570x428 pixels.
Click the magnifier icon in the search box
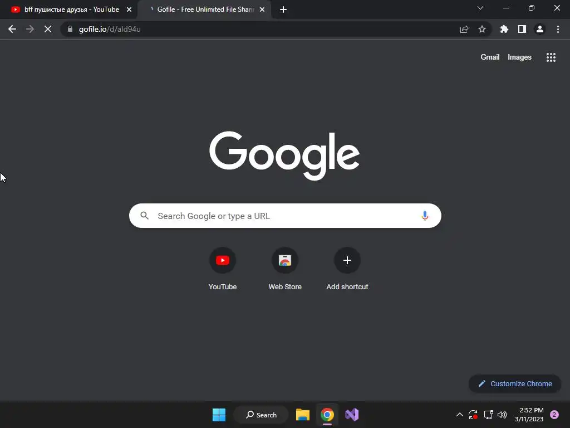(144, 216)
